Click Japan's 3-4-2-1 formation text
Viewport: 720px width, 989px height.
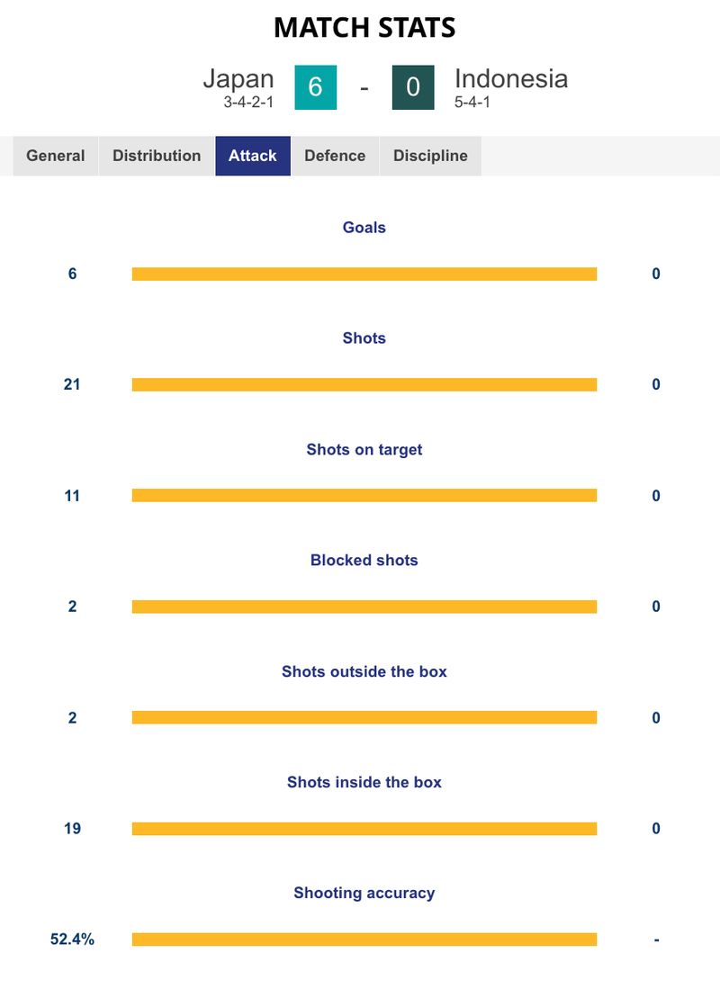[x=248, y=103]
